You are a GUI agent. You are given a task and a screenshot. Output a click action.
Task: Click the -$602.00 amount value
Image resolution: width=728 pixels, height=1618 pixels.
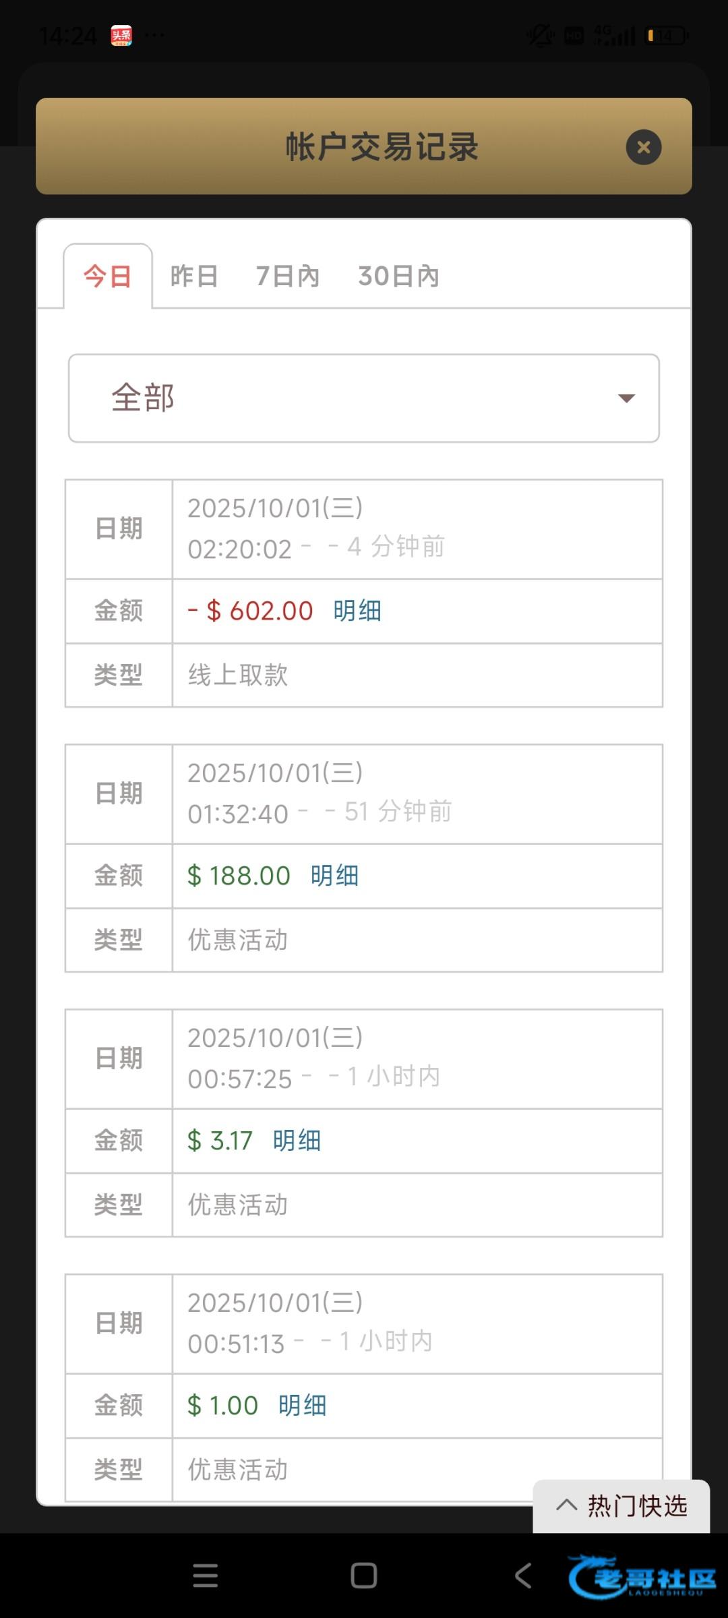pyautogui.click(x=251, y=611)
